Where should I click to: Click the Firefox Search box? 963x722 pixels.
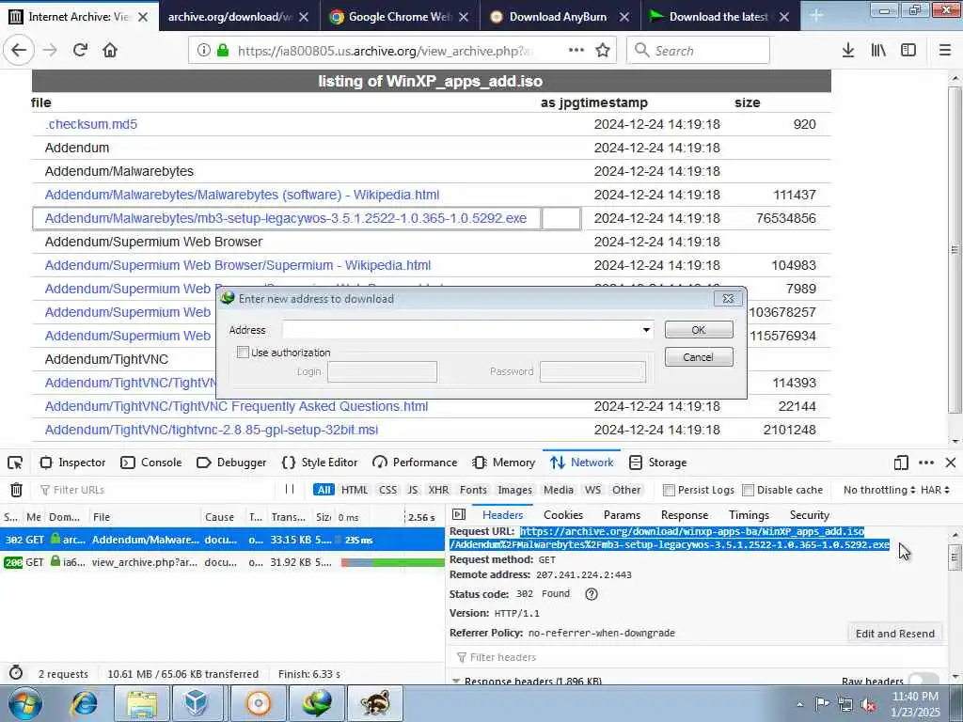699,51
